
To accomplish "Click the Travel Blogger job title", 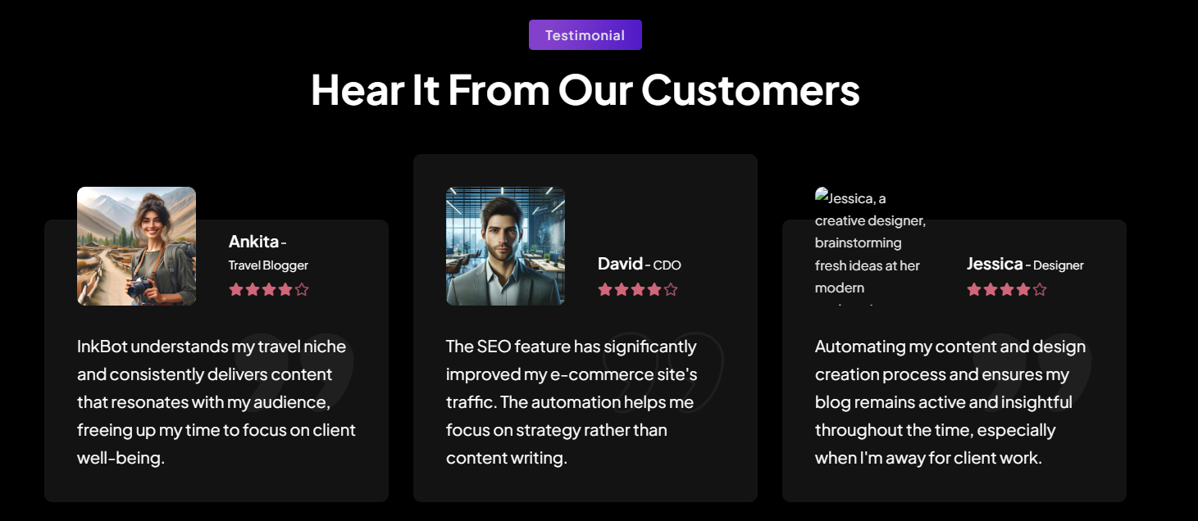I will (268, 265).
